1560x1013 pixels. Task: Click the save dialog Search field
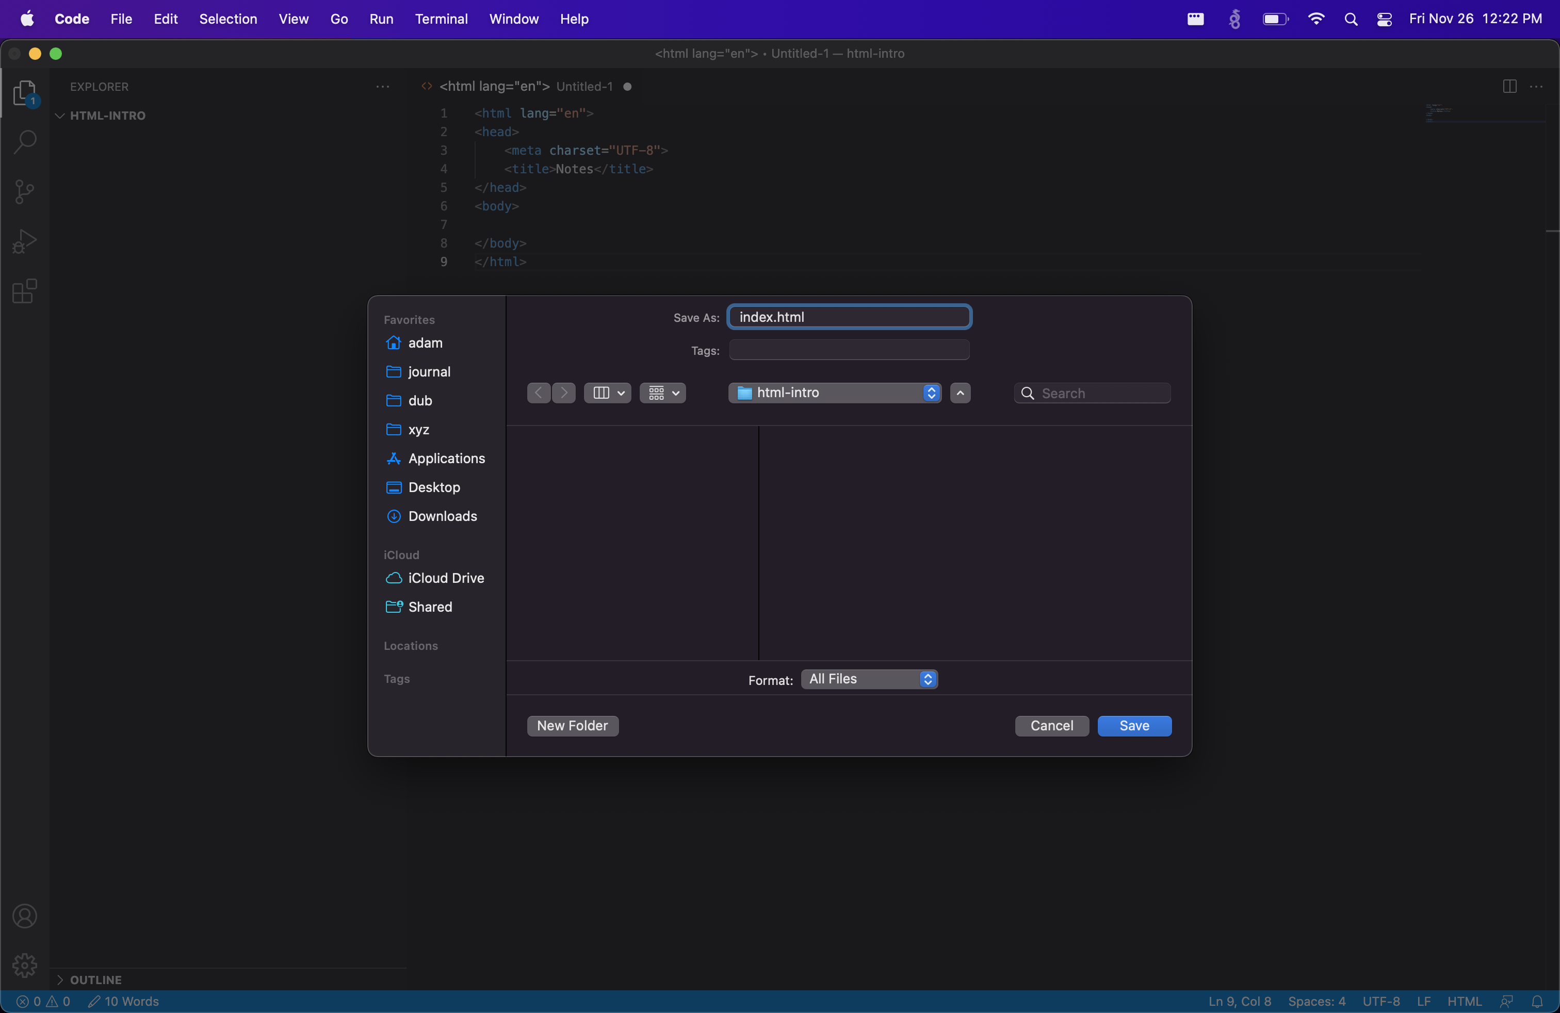(x=1092, y=393)
